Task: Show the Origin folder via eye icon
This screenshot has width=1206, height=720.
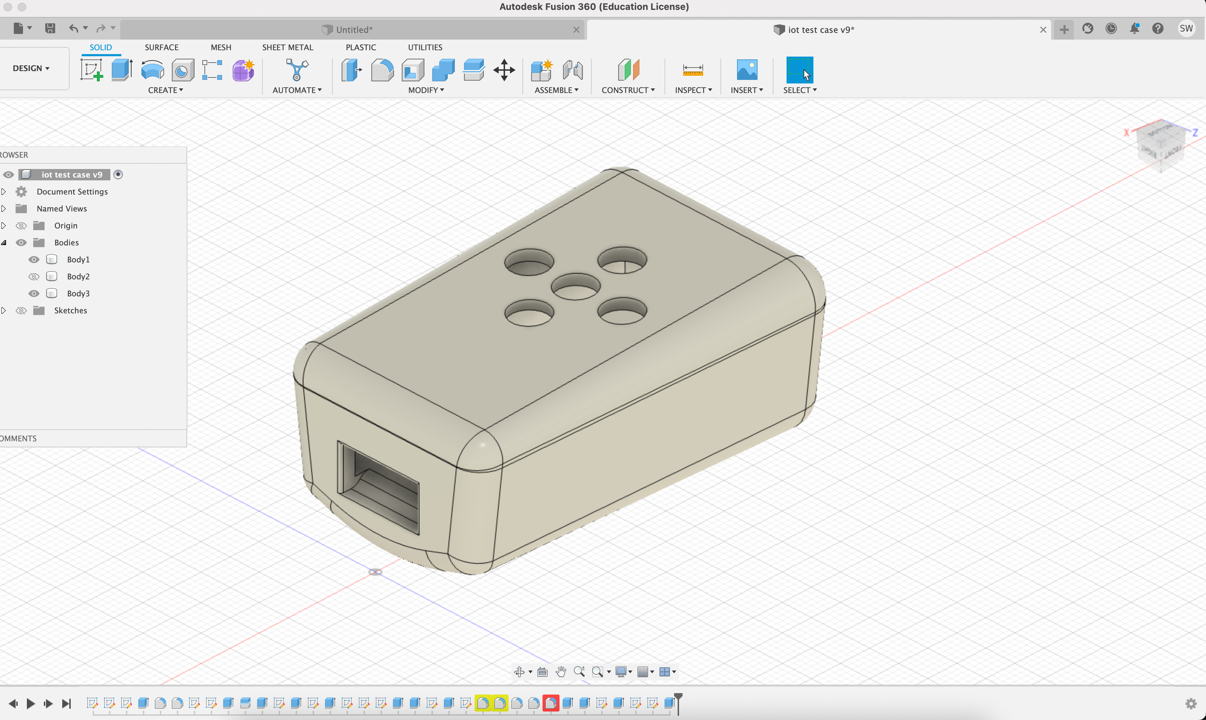Action: (21, 226)
